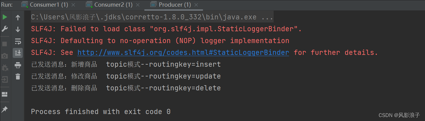Image resolution: width=425 pixels, height=121 pixels.
Task: Click the Exit icon in left toolbar
Action: pos(5,79)
